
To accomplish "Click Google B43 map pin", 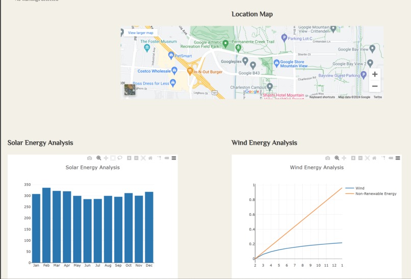I will click(253, 65).
